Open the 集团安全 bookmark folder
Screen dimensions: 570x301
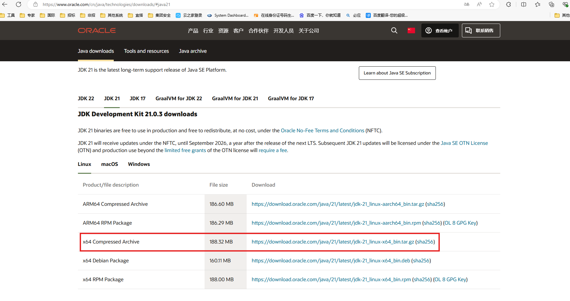[x=159, y=15]
